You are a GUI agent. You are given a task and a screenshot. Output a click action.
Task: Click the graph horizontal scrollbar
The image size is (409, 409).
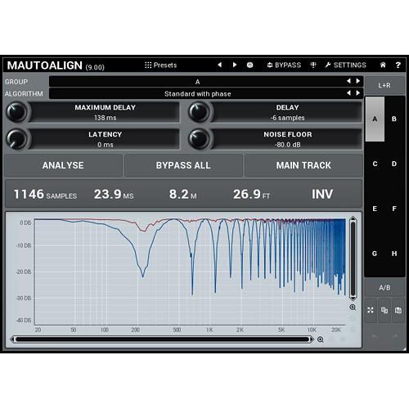point(162,339)
